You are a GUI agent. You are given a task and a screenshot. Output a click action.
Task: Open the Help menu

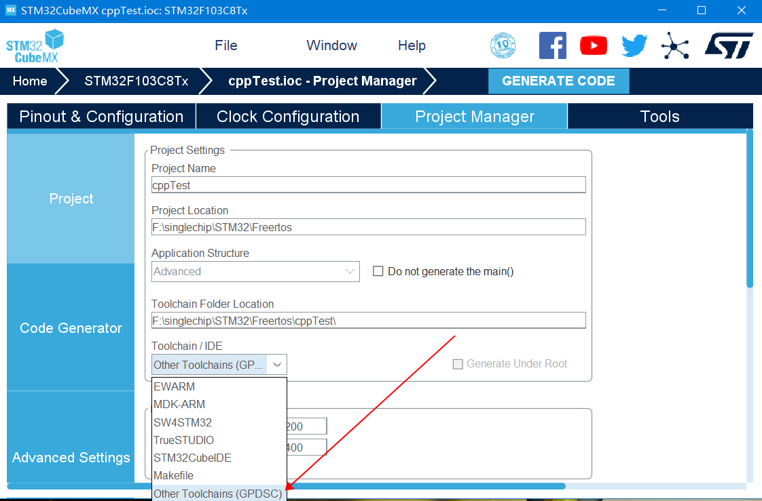click(412, 45)
